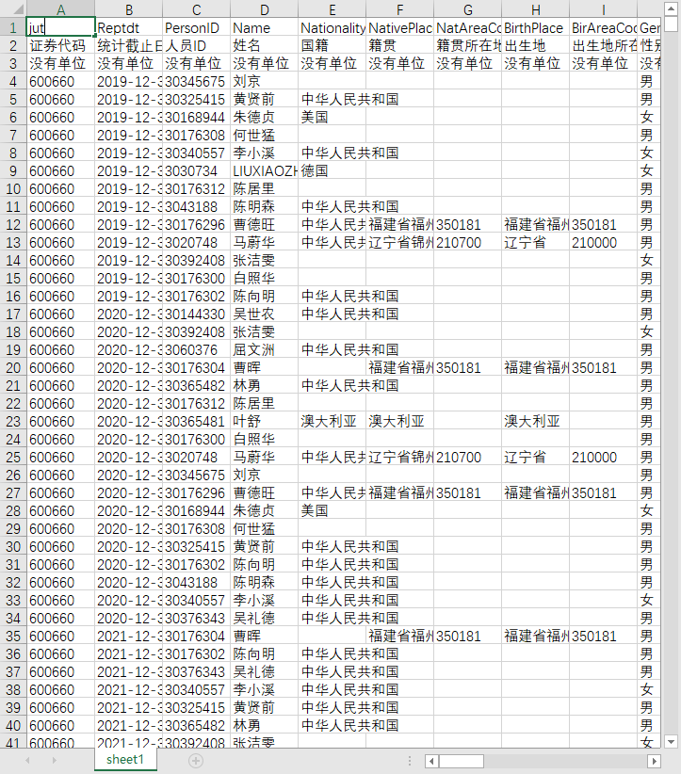Select column E header
This screenshot has width=681, height=774.
click(332, 9)
